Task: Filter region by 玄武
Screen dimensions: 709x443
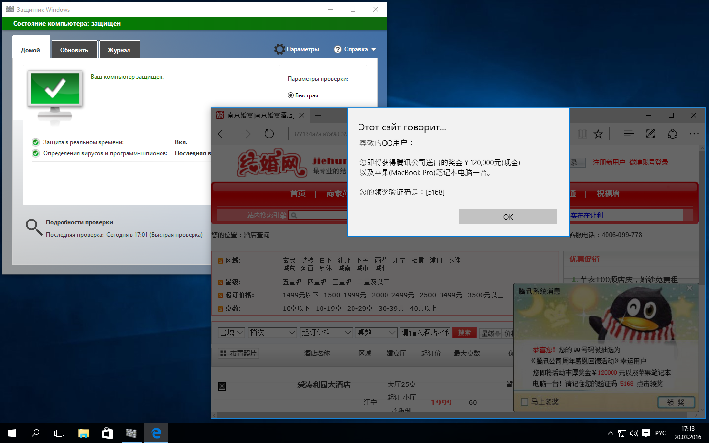Action: pos(289,260)
